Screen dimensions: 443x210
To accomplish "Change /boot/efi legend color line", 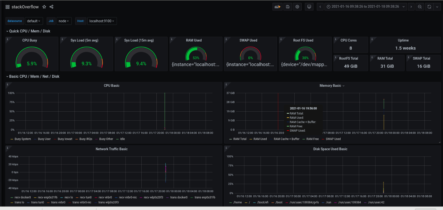I will coord(254,202).
